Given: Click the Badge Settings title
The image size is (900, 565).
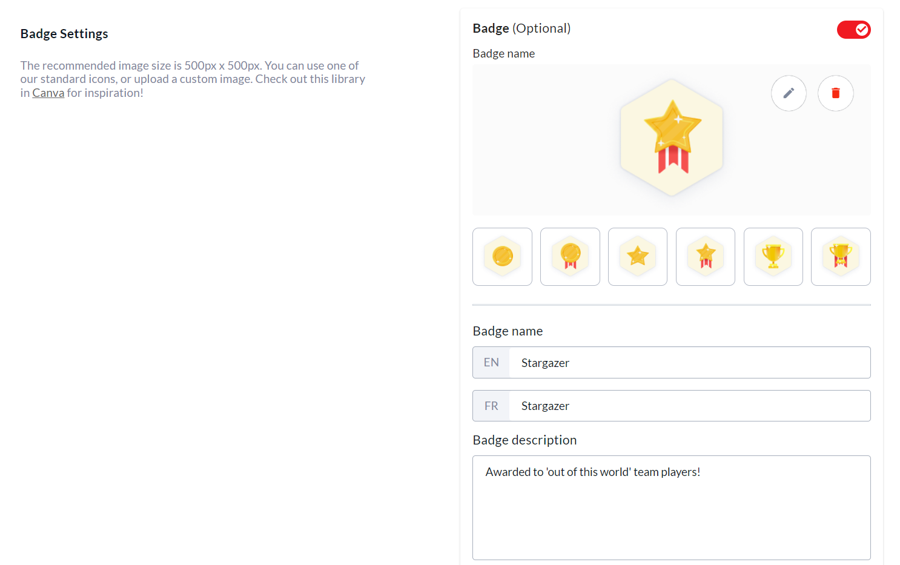Looking at the screenshot, I should (64, 34).
